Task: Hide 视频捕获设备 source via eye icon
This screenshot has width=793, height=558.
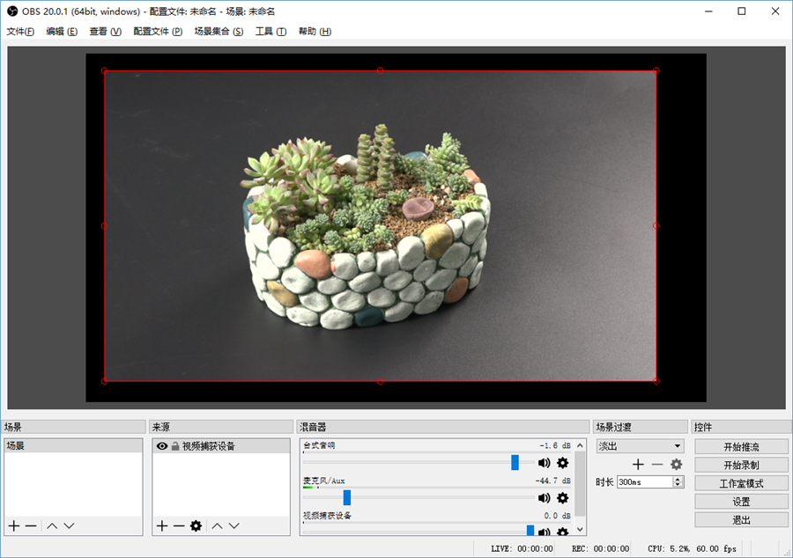Action: pyautogui.click(x=162, y=446)
